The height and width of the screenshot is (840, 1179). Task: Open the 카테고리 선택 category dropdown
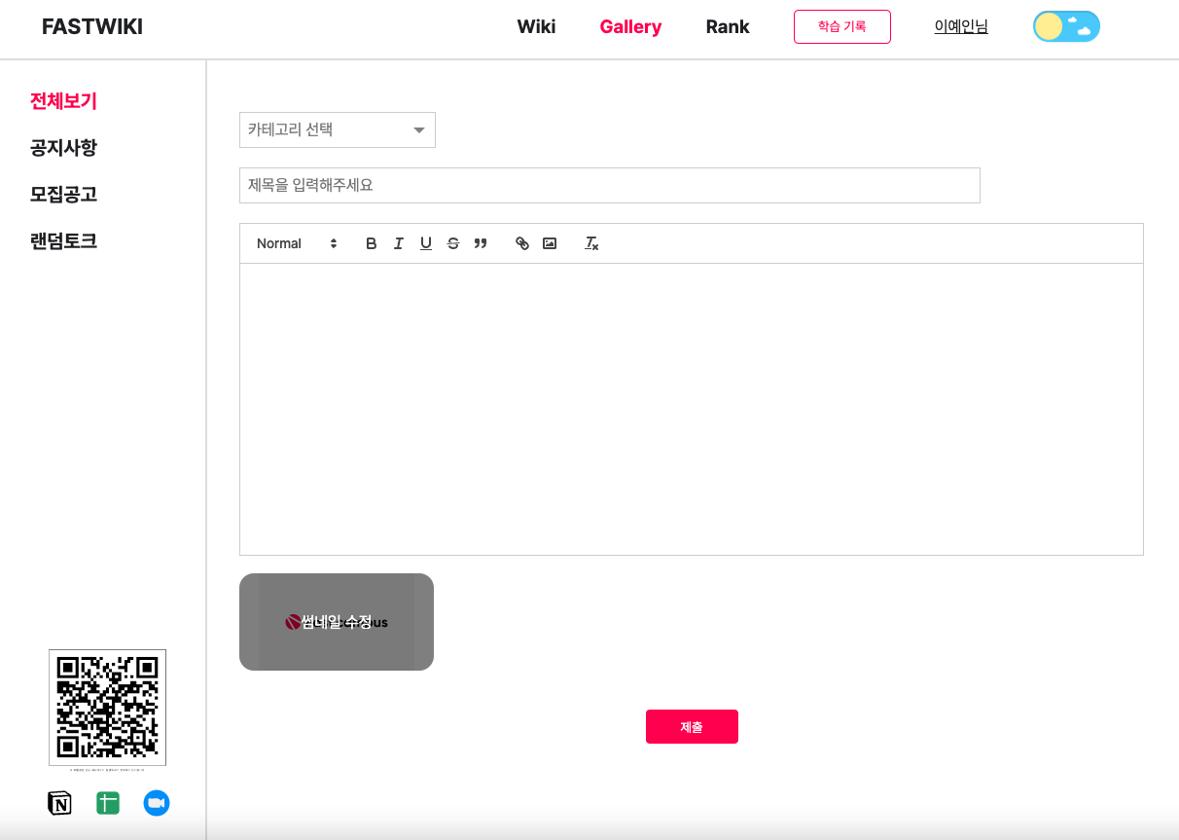(x=337, y=129)
